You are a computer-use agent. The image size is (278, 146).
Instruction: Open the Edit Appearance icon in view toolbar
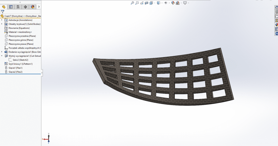[173, 3]
